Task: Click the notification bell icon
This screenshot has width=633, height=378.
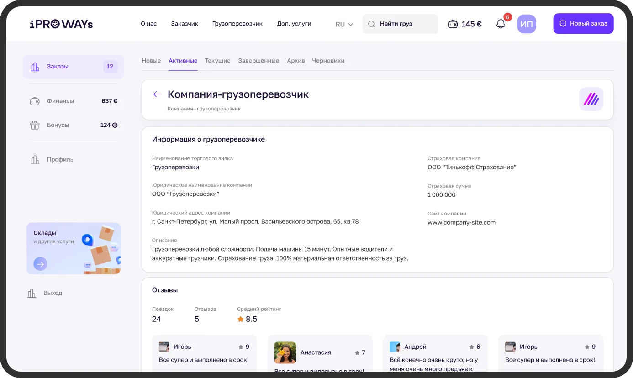Action: [x=501, y=24]
